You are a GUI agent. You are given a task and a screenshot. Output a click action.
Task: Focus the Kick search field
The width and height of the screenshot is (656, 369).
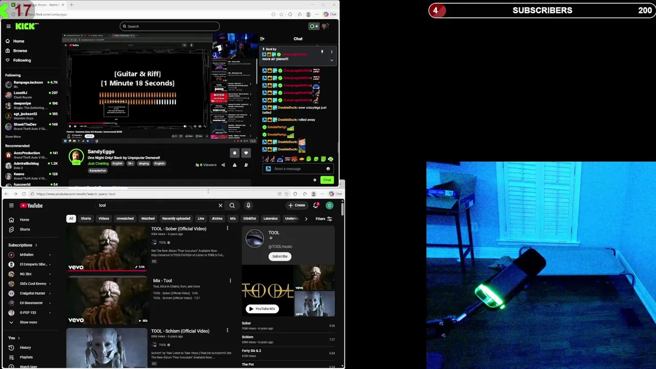tap(170, 26)
